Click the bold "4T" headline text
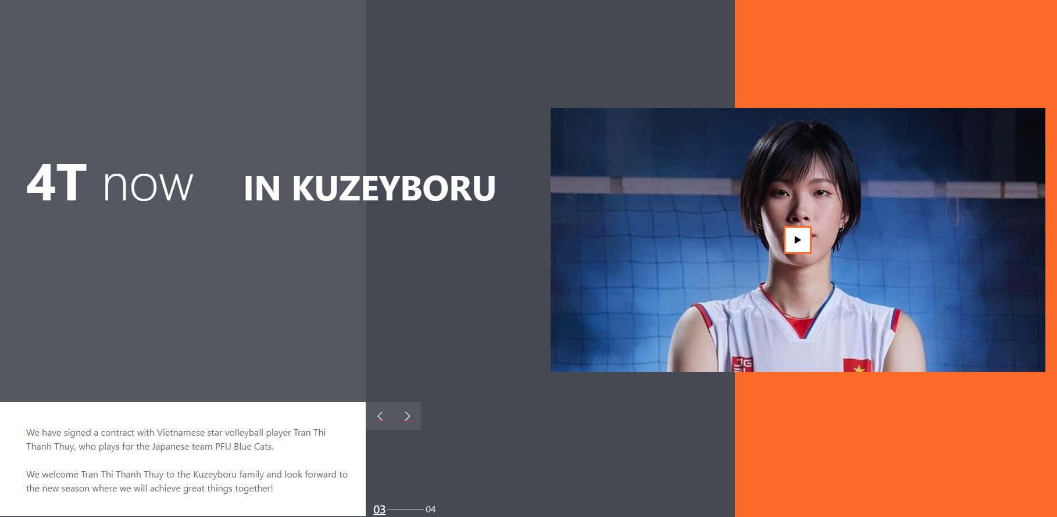Viewport: 1057px width, 517px height. 56,183
